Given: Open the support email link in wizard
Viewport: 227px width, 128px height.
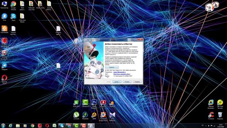Looking at the screenshot, I should click(x=120, y=72).
